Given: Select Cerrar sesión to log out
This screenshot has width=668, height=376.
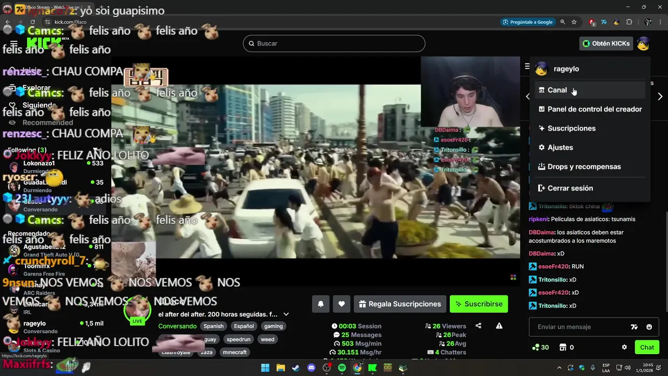Looking at the screenshot, I should point(590,188).
